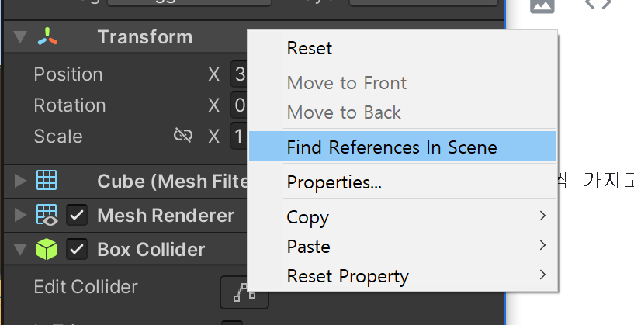
Task: Click the code brackets icon at top right
Action: coord(598,4)
